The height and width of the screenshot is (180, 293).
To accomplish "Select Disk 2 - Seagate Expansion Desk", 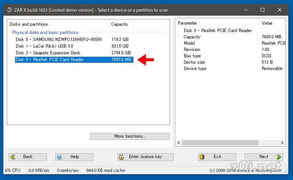I will pos(74,53).
